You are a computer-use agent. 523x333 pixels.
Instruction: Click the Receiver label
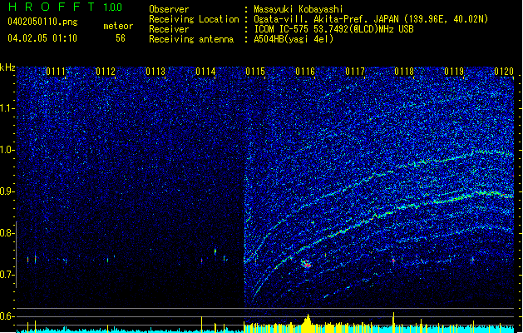pos(169,29)
